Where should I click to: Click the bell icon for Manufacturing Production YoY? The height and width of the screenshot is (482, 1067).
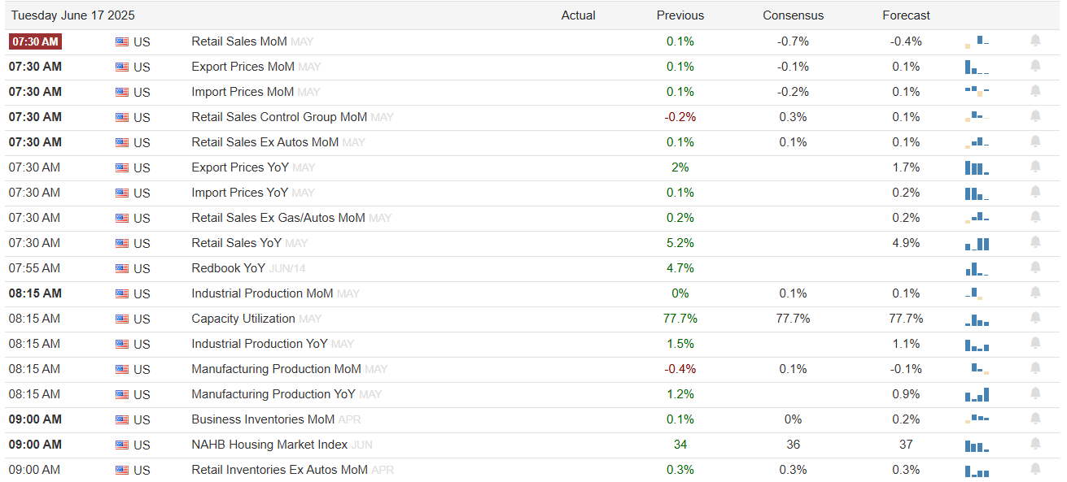tap(1035, 393)
